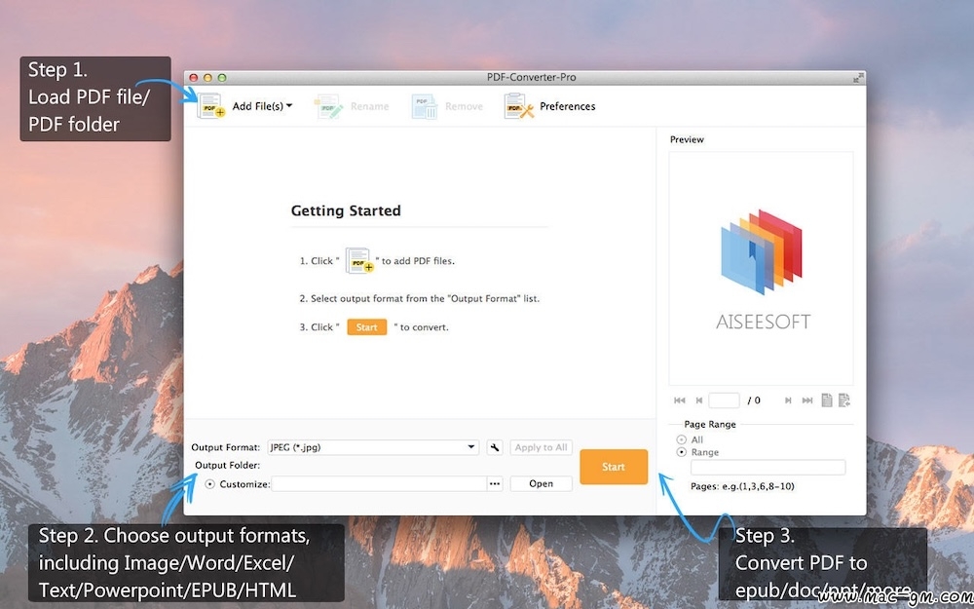
Task: Click Add PDF icon in Getting Started
Action: click(x=359, y=261)
